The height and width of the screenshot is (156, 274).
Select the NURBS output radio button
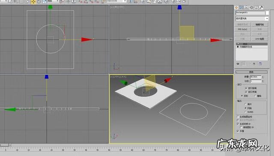245,112
